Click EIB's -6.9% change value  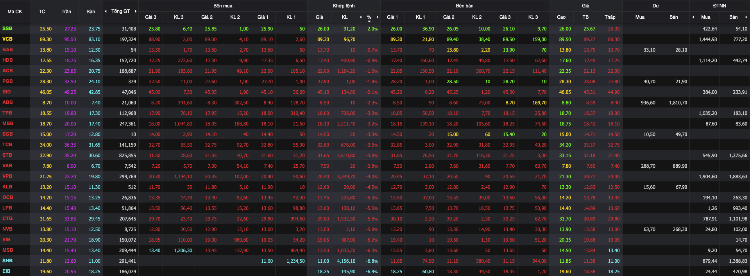[x=372, y=272]
